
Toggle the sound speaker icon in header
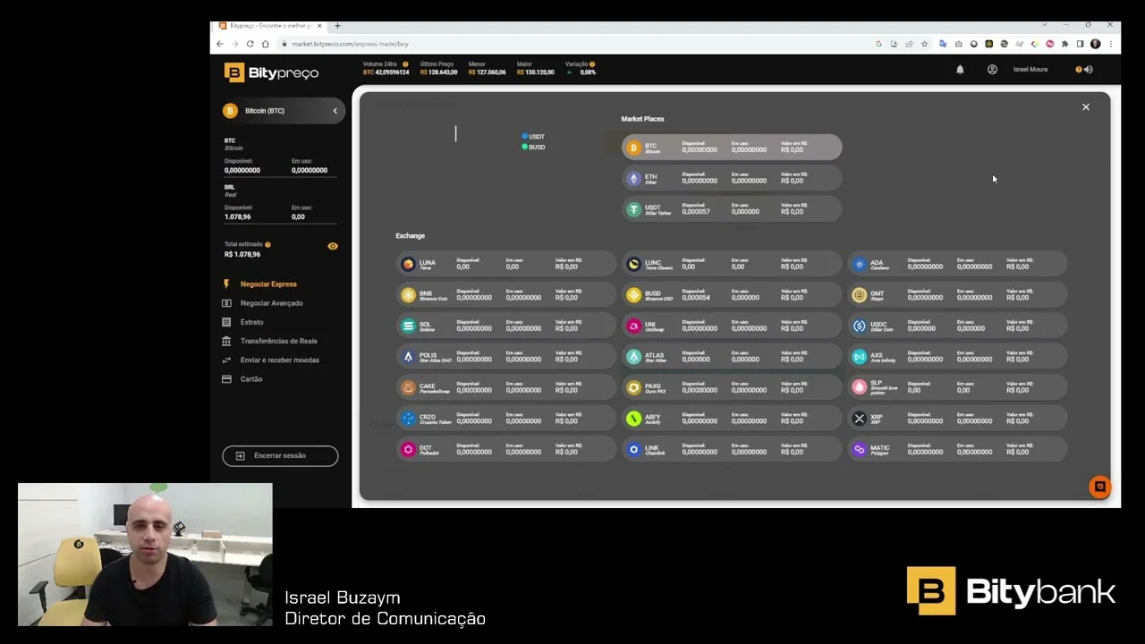tap(1089, 70)
